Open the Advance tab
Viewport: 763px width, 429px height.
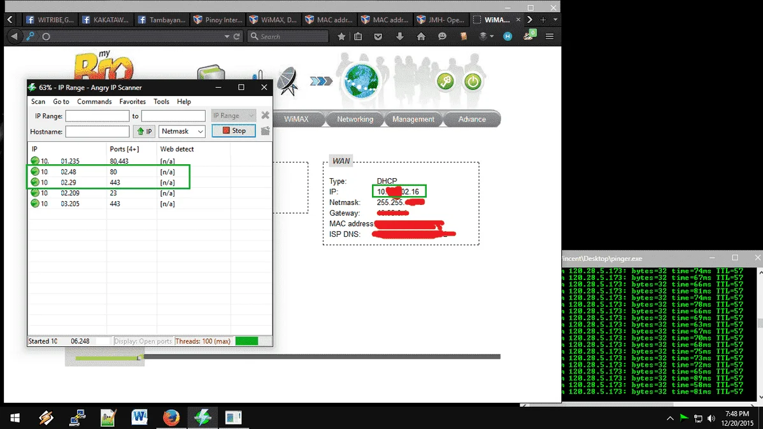point(471,119)
